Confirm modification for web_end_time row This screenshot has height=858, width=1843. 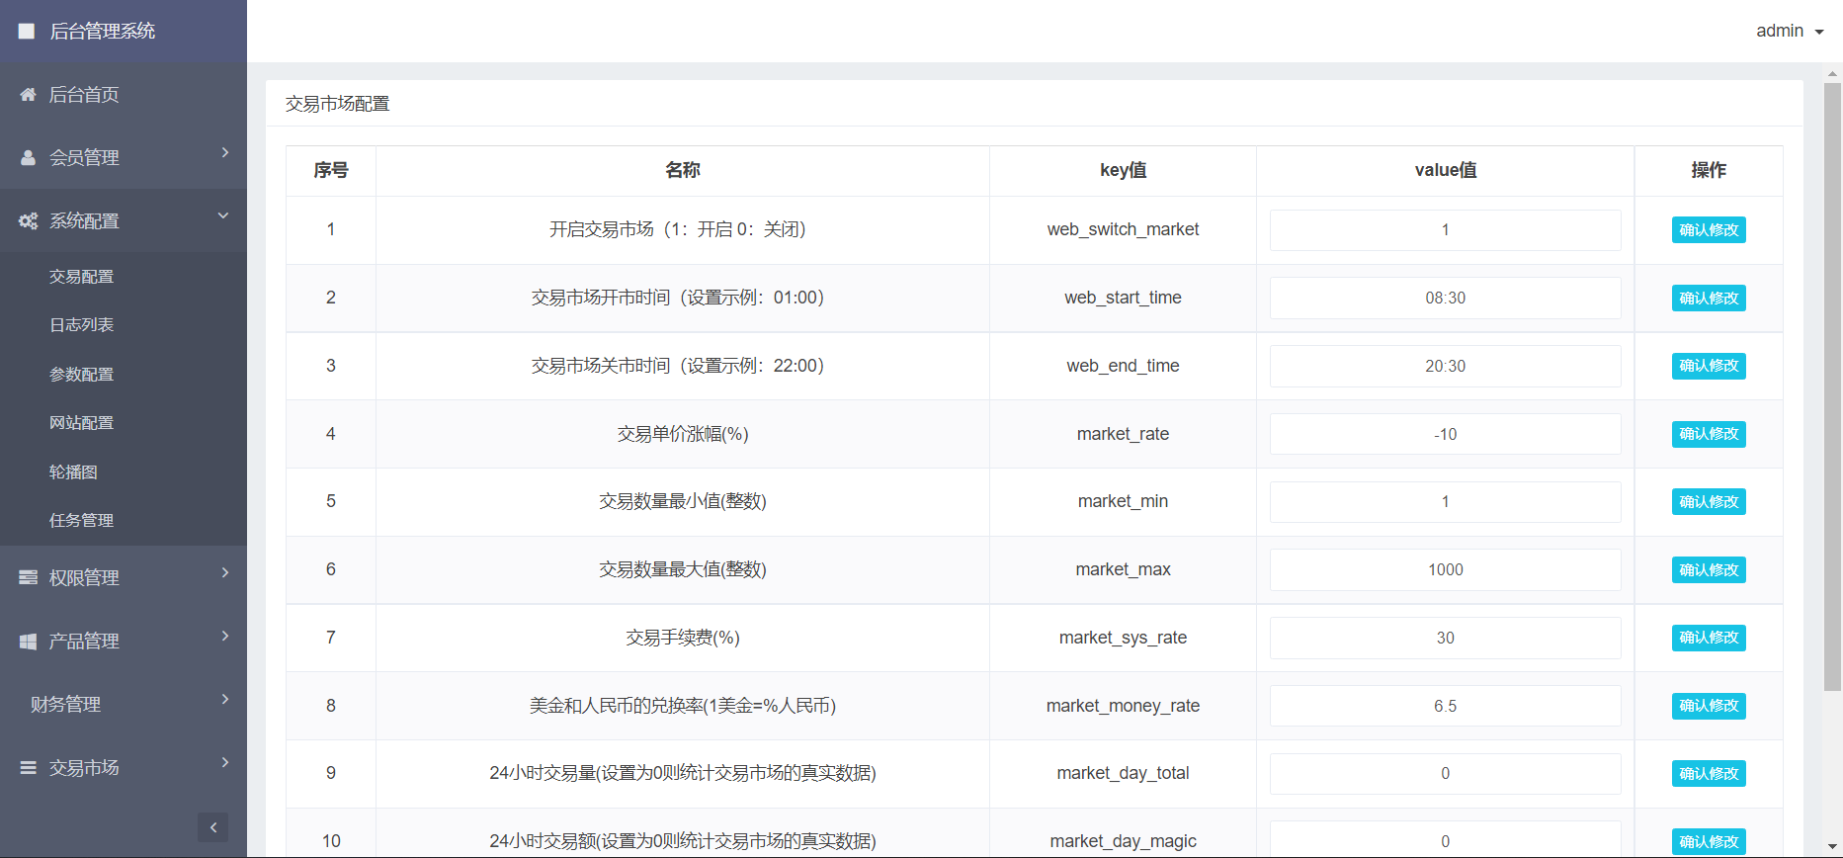(1709, 366)
